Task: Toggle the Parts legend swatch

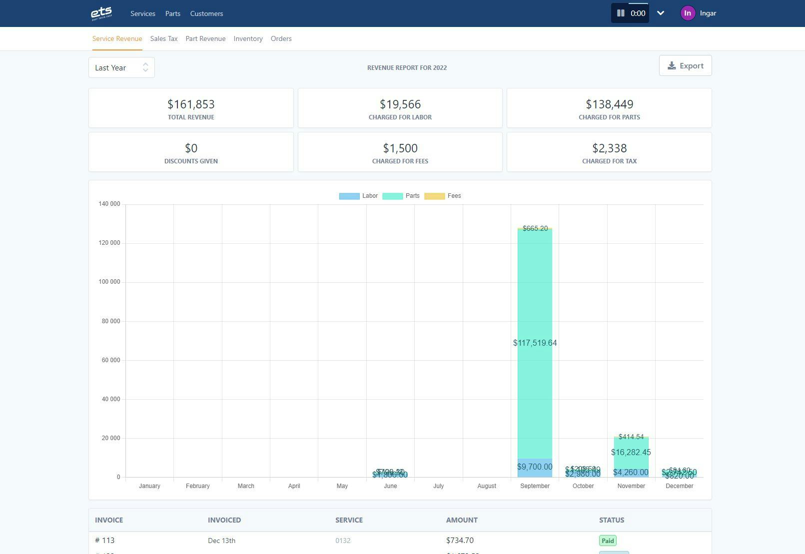Action: coord(393,196)
